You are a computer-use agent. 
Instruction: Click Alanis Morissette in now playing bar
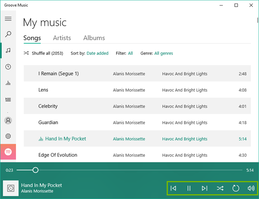[x=37, y=191]
